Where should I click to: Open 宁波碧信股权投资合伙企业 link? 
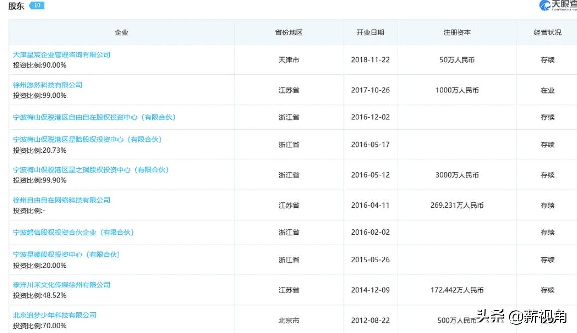73,232
